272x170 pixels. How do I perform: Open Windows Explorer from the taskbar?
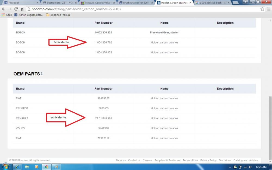click(x=27, y=167)
